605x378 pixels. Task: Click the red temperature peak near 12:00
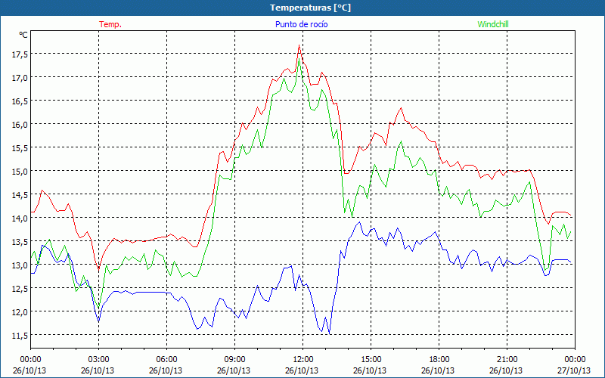pos(299,45)
